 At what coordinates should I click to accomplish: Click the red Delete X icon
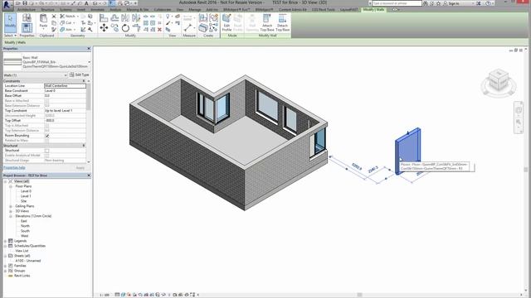pos(159,30)
